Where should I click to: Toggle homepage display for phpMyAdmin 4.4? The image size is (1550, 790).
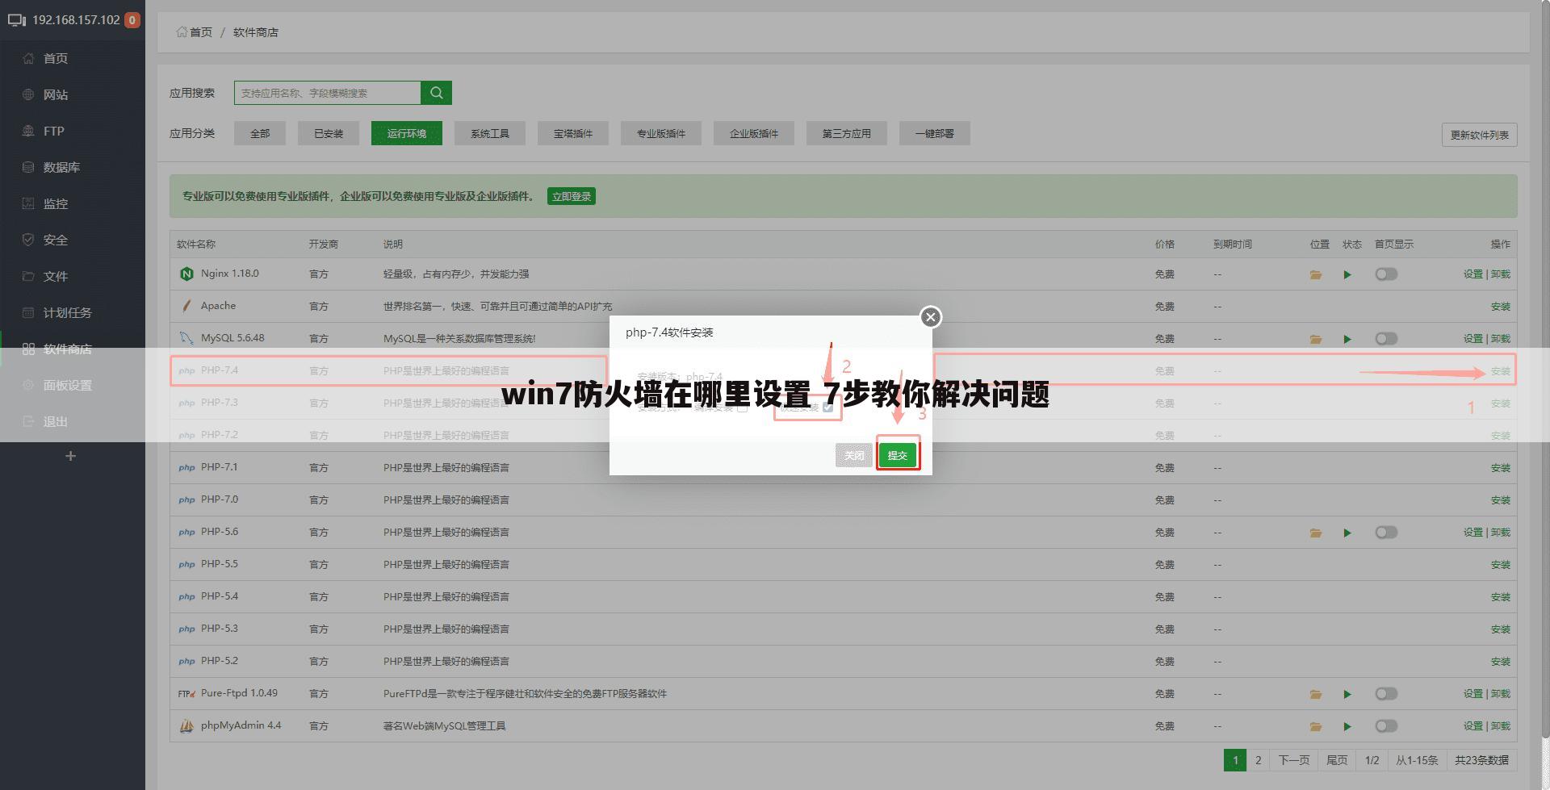(1386, 726)
